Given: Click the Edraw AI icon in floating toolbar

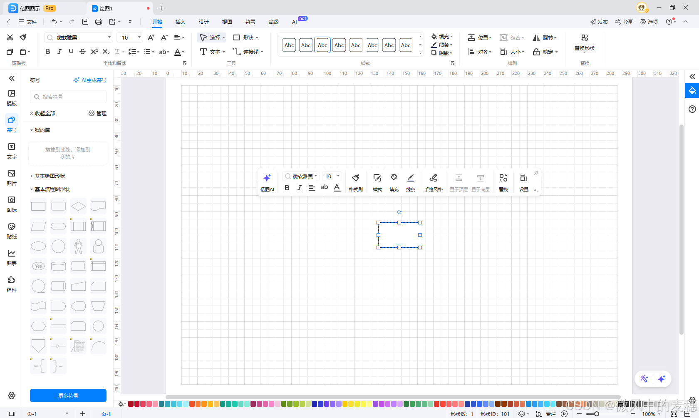Looking at the screenshot, I should click(x=267, y=182).
